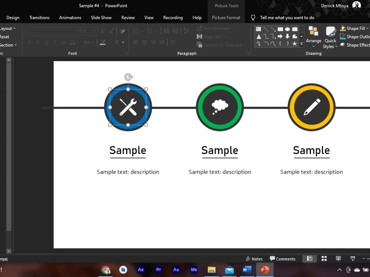Screen dimensions: 370x277
Task: Select the oval shape in the shapes gallery
Action: [287, 29]
